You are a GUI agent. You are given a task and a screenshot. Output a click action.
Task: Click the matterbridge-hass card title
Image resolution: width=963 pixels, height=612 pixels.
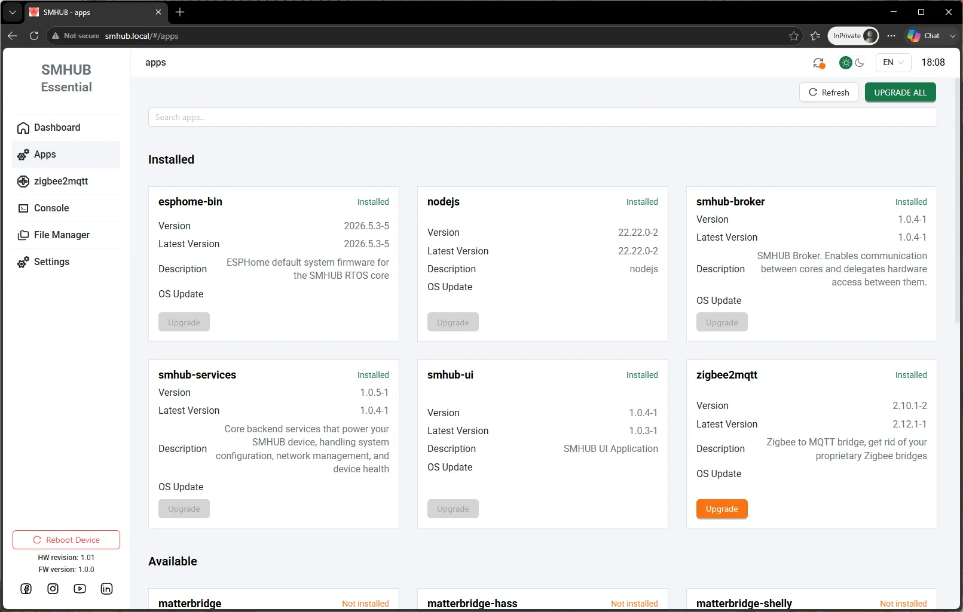tap(472, 603)
